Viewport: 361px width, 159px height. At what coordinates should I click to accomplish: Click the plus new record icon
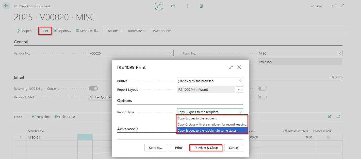click(x=187, y=6)
